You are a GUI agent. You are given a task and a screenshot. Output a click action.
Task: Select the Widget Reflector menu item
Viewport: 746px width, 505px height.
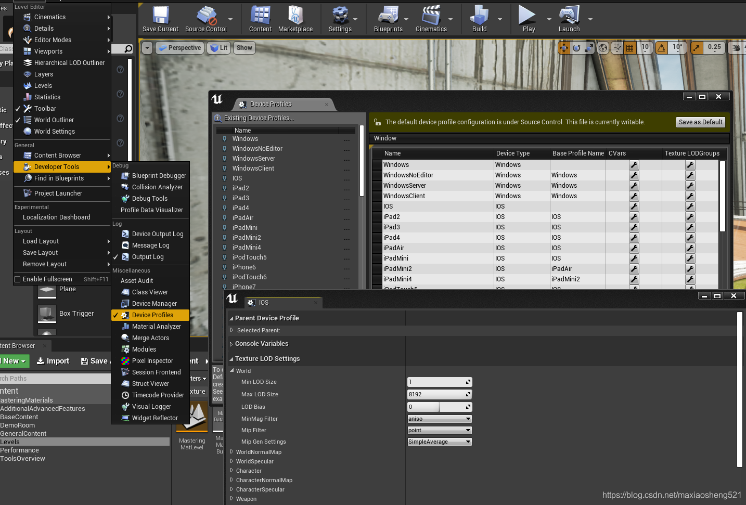(x=150, y=418)
